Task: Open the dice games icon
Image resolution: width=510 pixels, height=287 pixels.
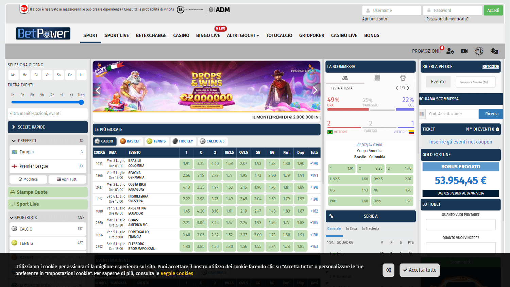Action: pos(494,51)
